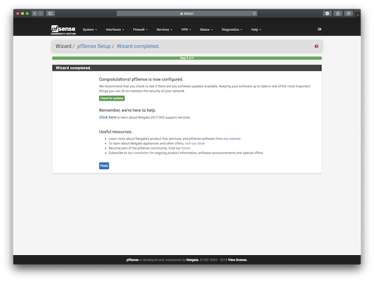Click the pfSense Community Edition logo
This screenshot has width=374, height=282.
pyautogui.click(x=64, y=30)
